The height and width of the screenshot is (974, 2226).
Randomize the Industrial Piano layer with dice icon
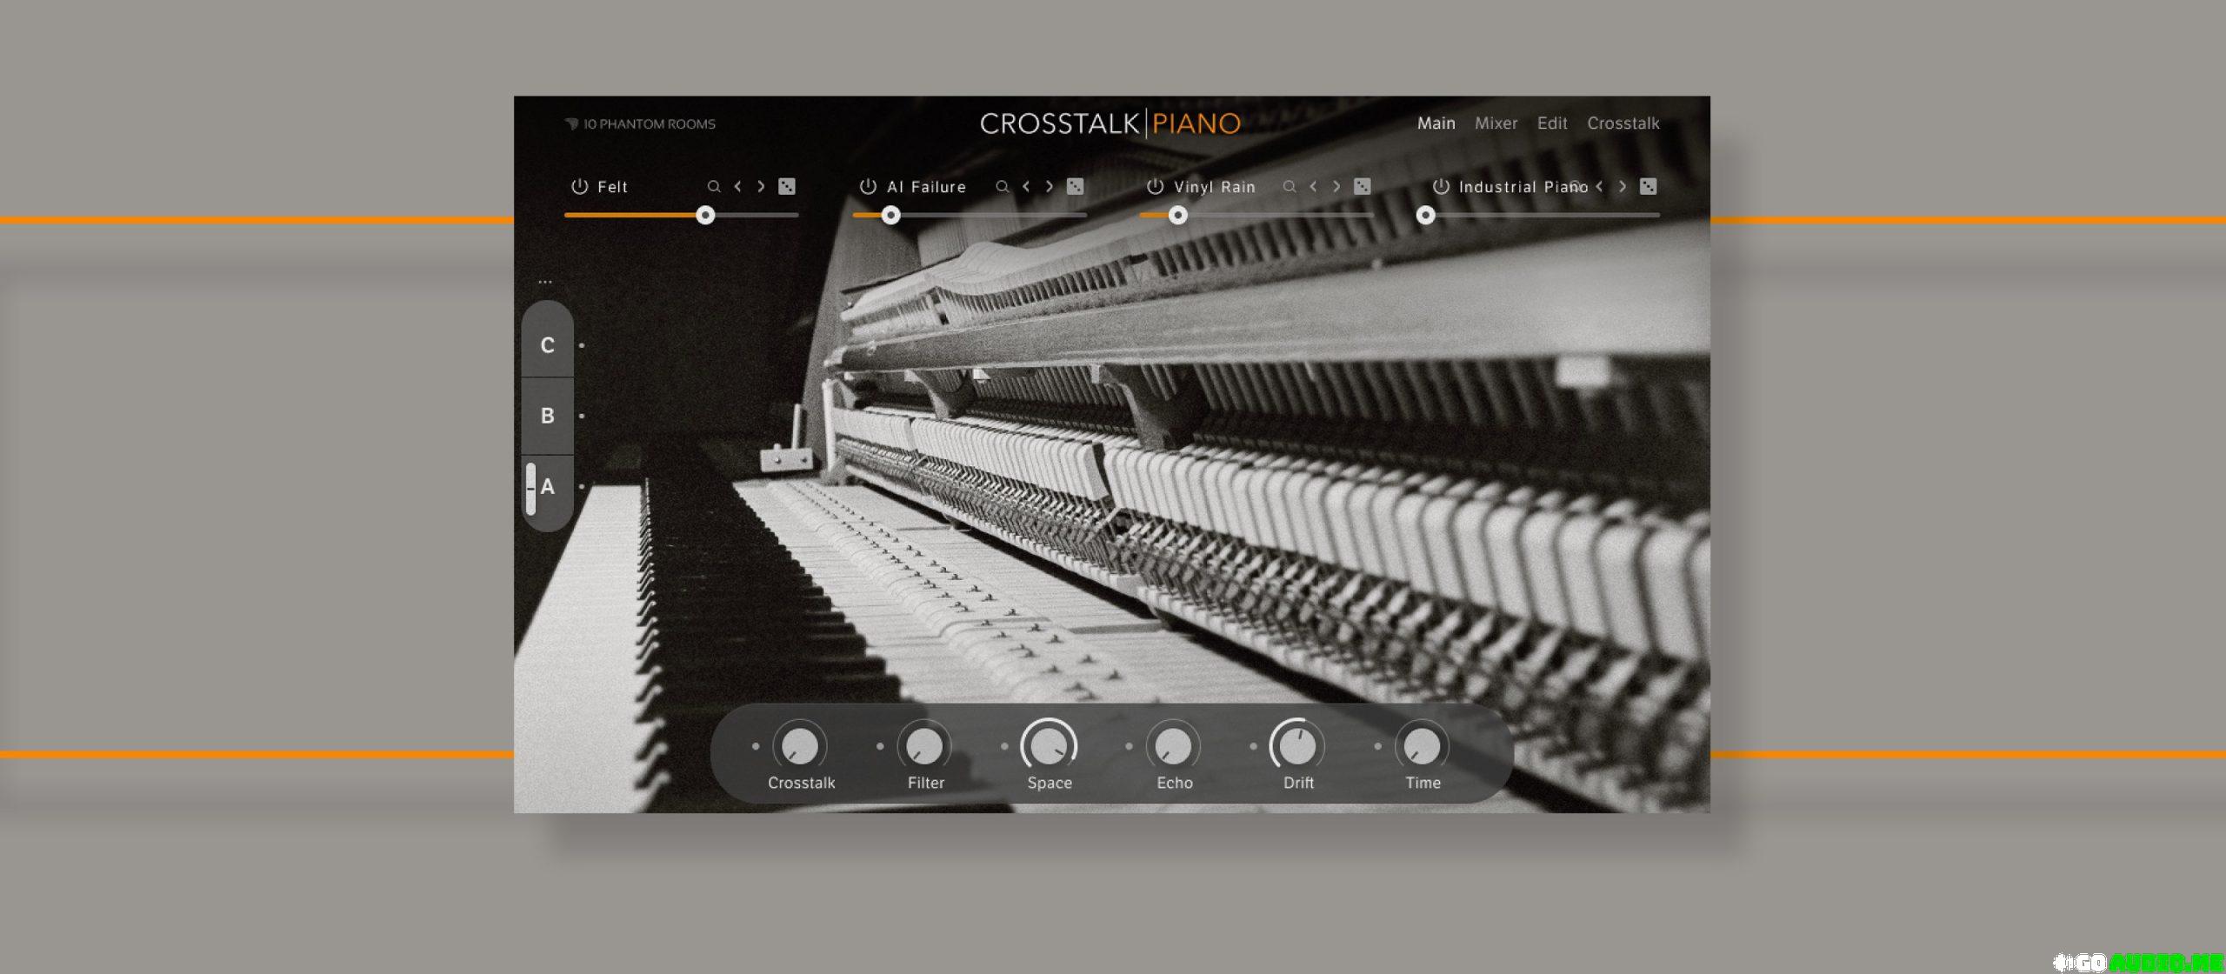[1648, 186]
